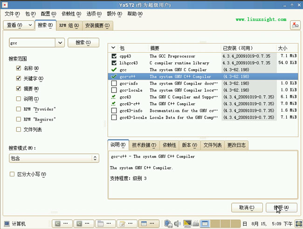Select the file manager folder taskbar button

pyautogui.click(x=105, y=223)
